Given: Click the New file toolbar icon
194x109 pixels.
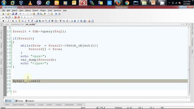Looking at the screenshot, I should point(3,14).
